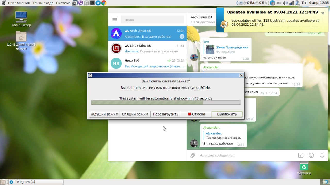Launch Google Chrome from the top panel
Screen dimensions: 330x185
[x=104, y=3]
